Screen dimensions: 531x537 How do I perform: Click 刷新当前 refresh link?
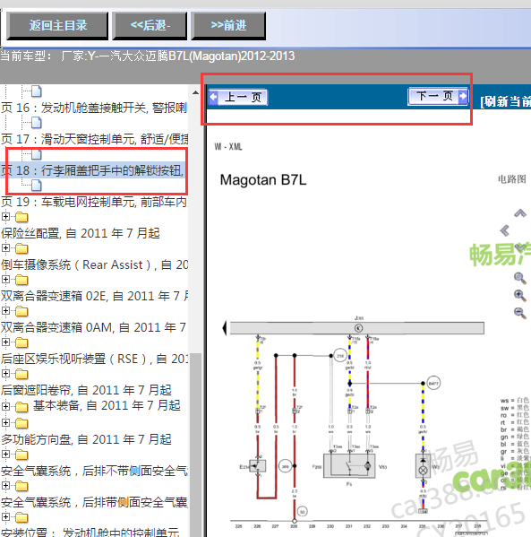pos(506,101)
